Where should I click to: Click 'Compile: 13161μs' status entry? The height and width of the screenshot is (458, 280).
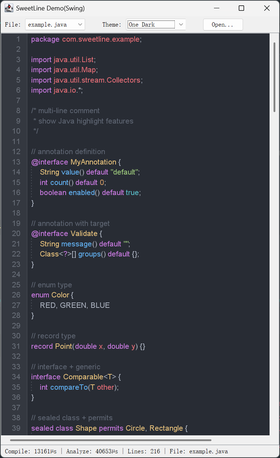pos(31,452)
